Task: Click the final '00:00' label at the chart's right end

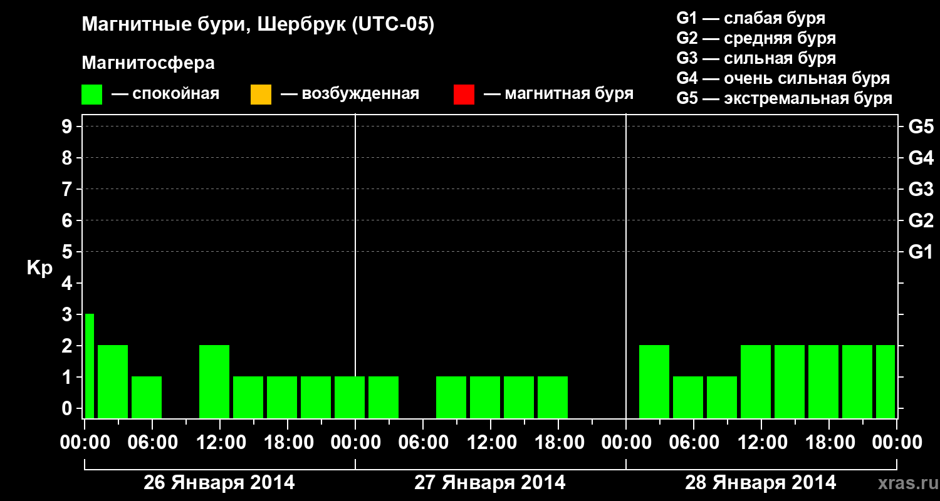Action: pyautogui.click(x=897, y=443)
